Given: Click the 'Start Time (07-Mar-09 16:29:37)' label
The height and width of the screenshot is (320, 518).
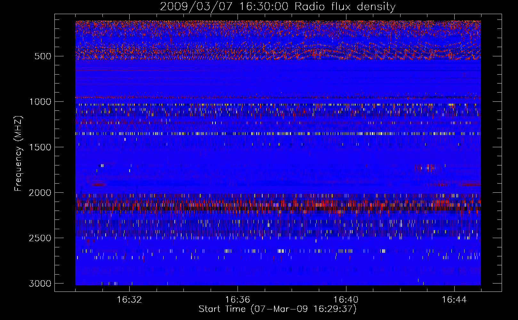Looking at the screenshot, I should click(x=278, y=309).
